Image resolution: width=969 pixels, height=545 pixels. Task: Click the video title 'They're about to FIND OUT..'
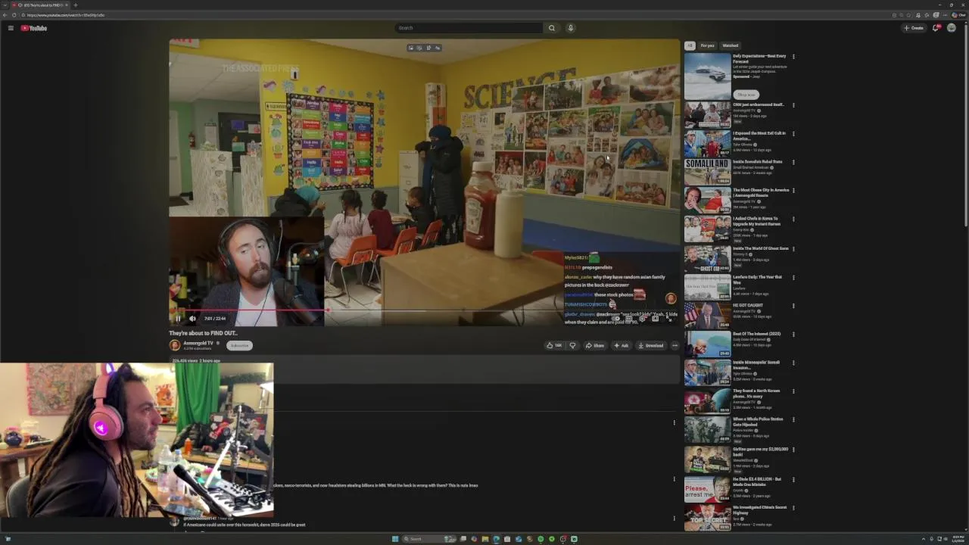203,333
